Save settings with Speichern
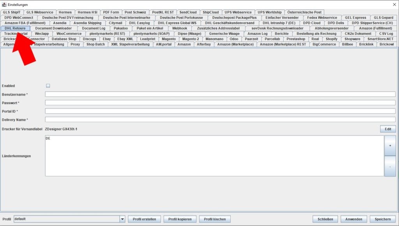The image size is (399, 226). point(383,219)
